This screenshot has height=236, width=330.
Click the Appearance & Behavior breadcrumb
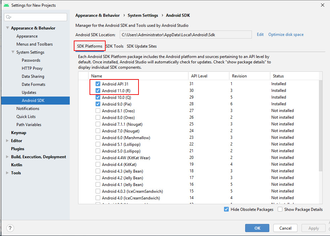(x=98, y=15)
